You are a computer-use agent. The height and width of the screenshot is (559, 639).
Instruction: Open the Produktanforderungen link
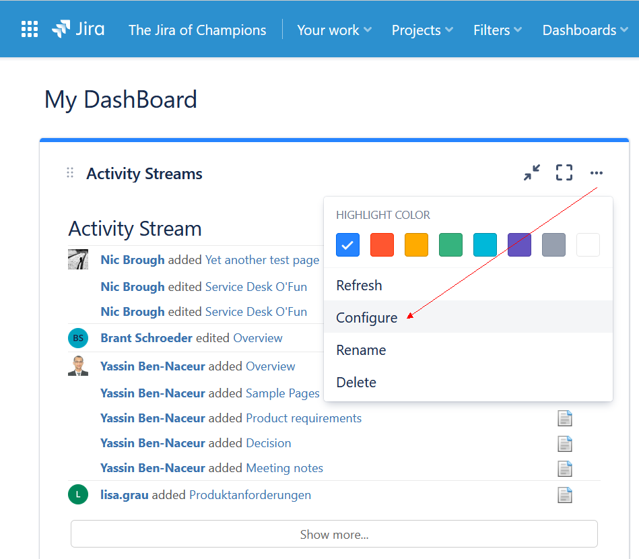click(250, 495)
